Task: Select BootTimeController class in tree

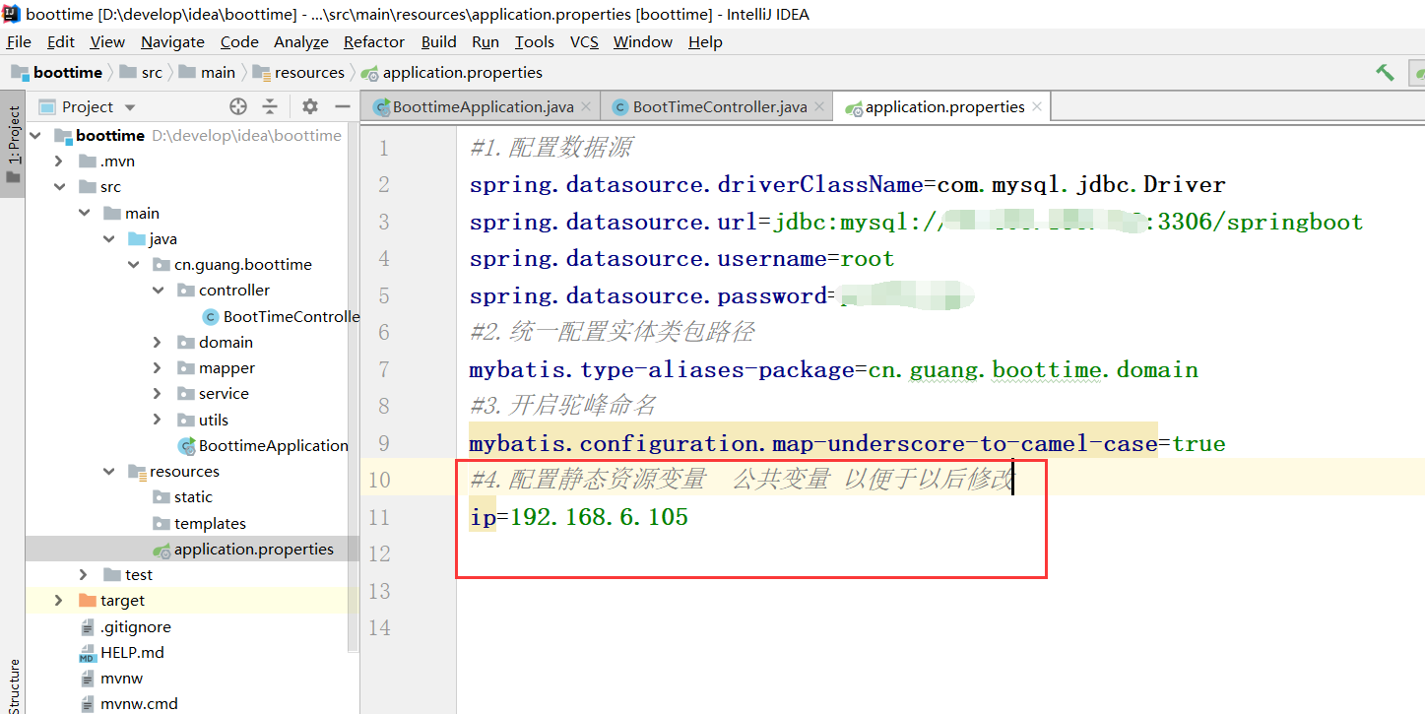Action: [x=281, y=316]
